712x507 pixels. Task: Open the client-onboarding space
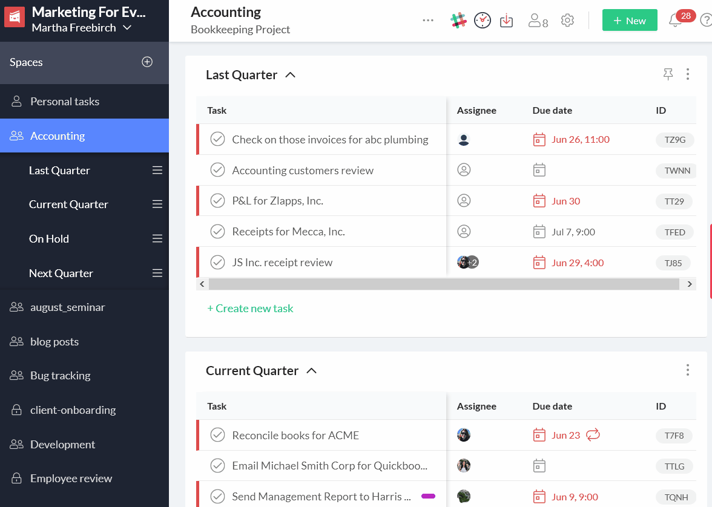pyautogui.click(x=85, y=410)
